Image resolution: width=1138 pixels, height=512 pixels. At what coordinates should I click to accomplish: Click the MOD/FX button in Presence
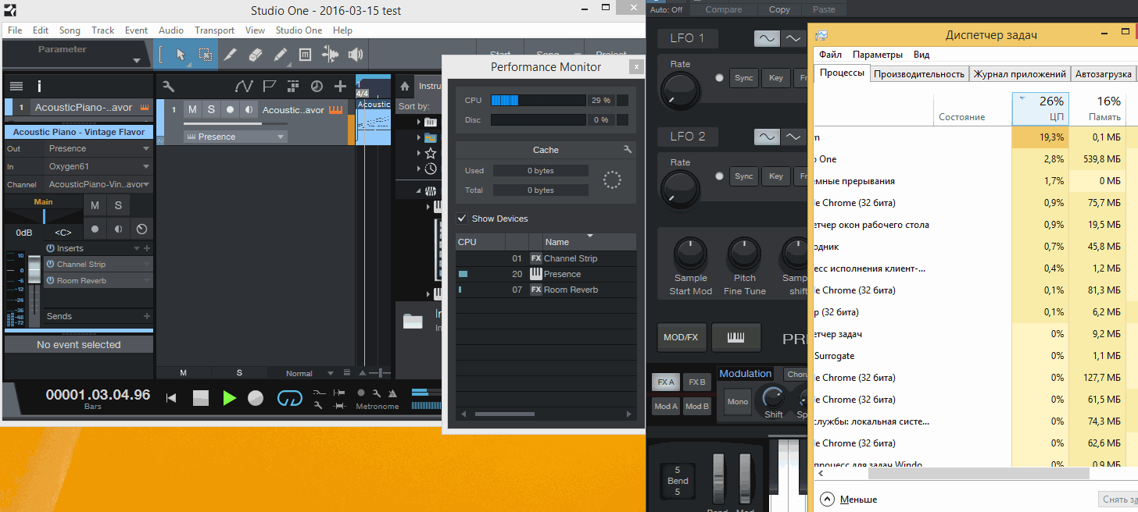pyautogui.click(x=681, y=337)
